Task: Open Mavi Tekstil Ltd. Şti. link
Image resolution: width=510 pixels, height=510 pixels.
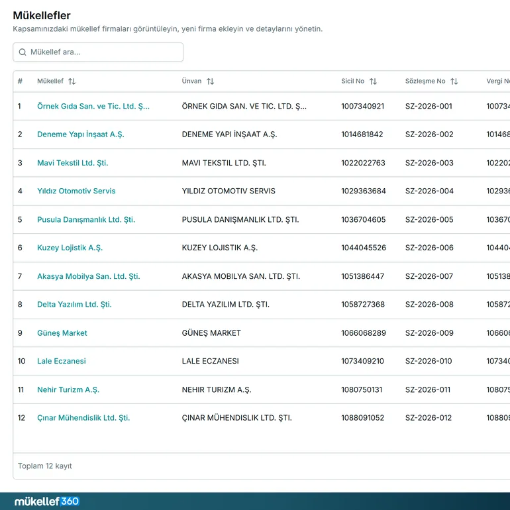Action: coord(73,163)
